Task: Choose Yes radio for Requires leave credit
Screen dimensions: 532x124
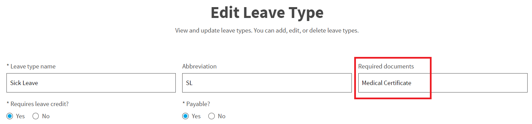Action: 9,116
